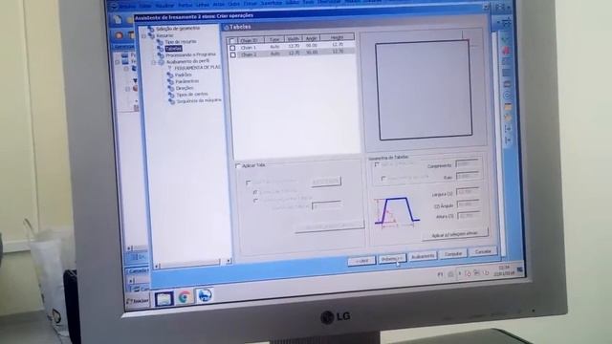Click Aplicar às seleções ativas button
Screen dimensions: 612x344
pos(455,234)
